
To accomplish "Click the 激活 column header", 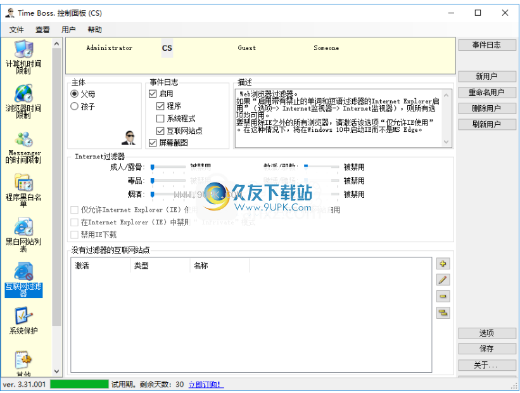I will tap(101, 266).
